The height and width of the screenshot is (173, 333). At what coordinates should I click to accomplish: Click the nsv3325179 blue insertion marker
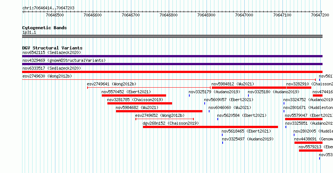(x=189, y=95)
